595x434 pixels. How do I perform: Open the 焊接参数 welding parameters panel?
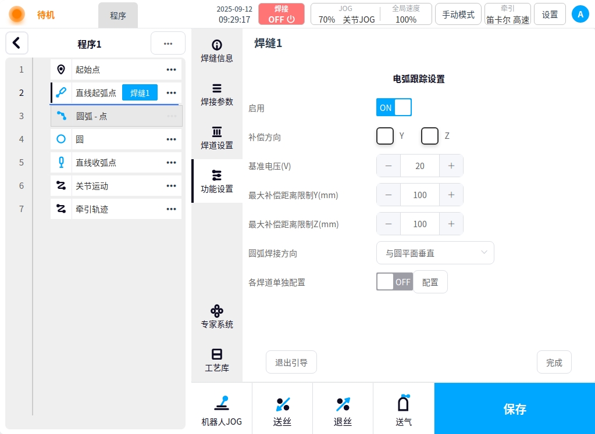[217, 94]
